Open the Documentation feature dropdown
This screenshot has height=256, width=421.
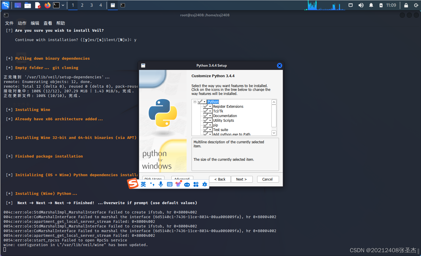click(208, 116)
